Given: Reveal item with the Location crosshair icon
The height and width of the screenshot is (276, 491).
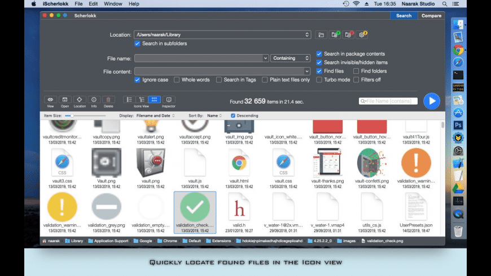Looking at the screenshot, I should pos(79,99).
